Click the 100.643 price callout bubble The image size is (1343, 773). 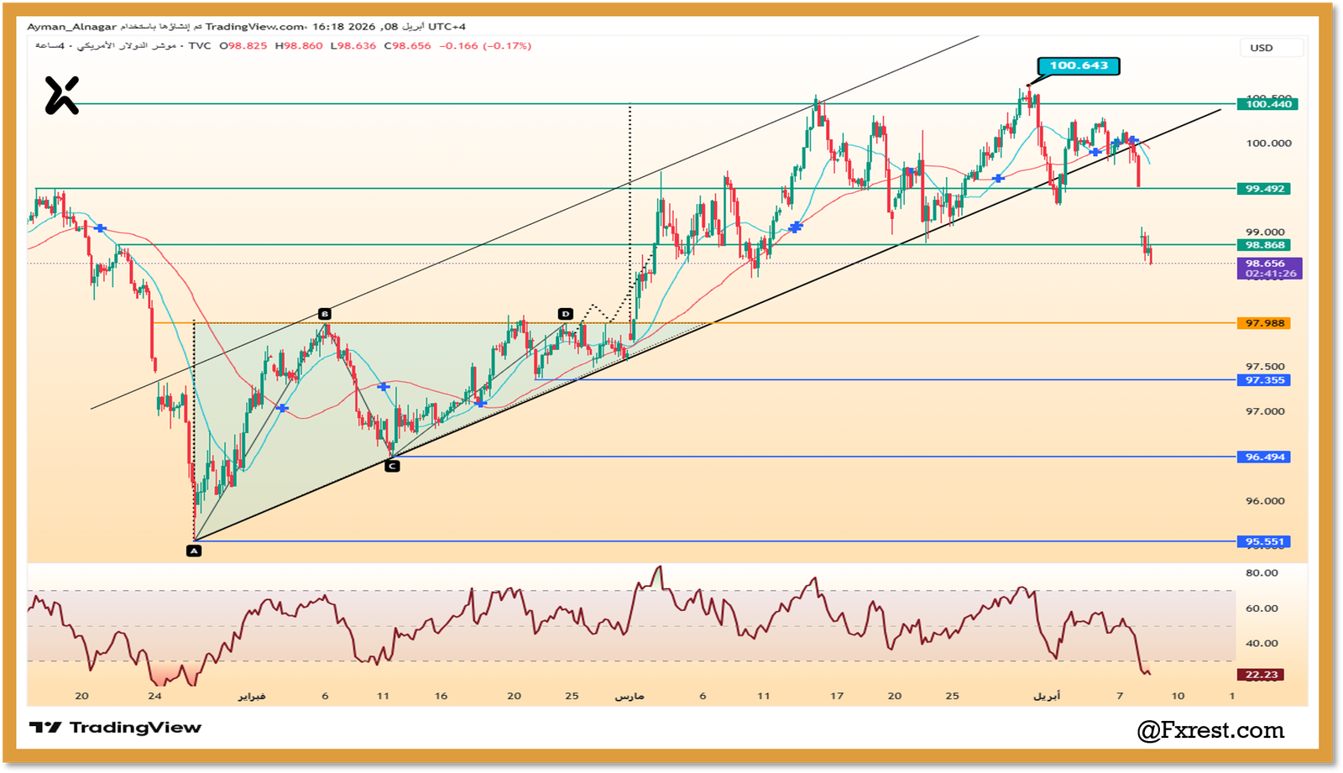(1079, 65)
